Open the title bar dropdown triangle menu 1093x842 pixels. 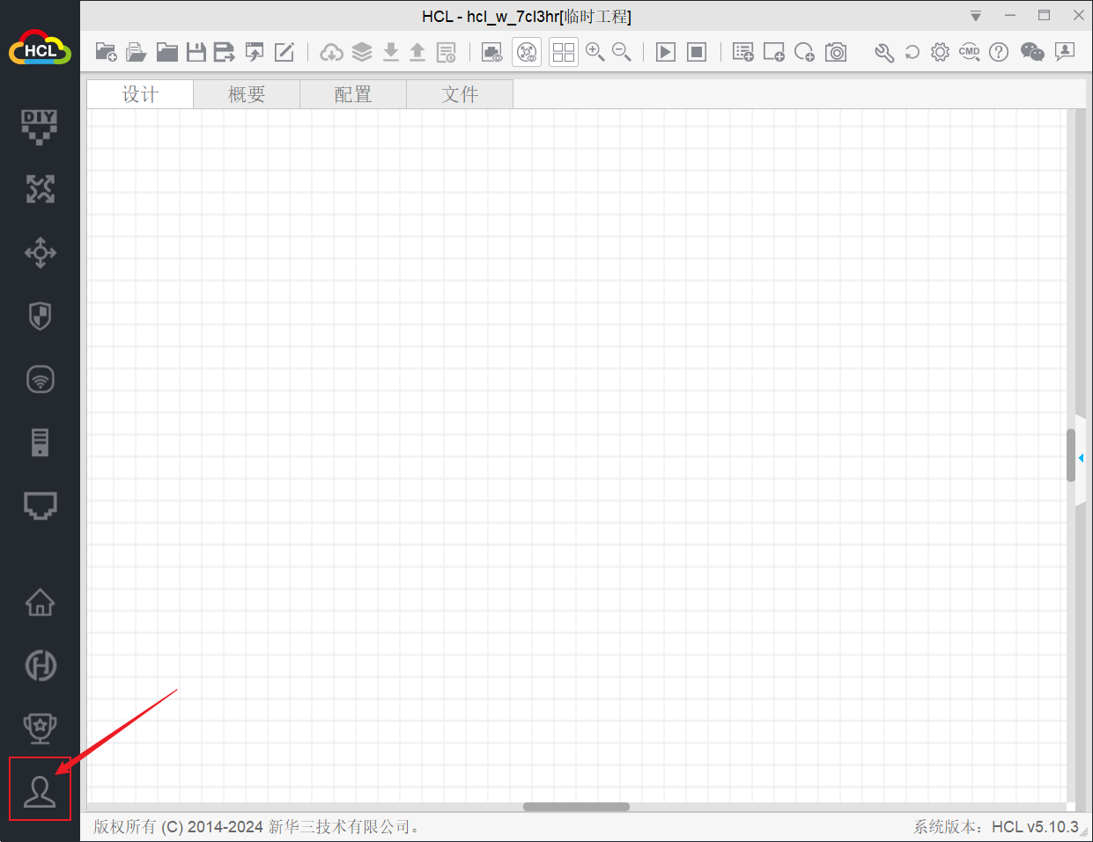(976, 16)
